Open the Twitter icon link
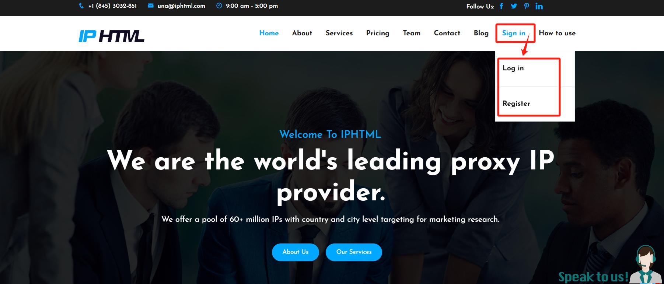 pos(514,6)
